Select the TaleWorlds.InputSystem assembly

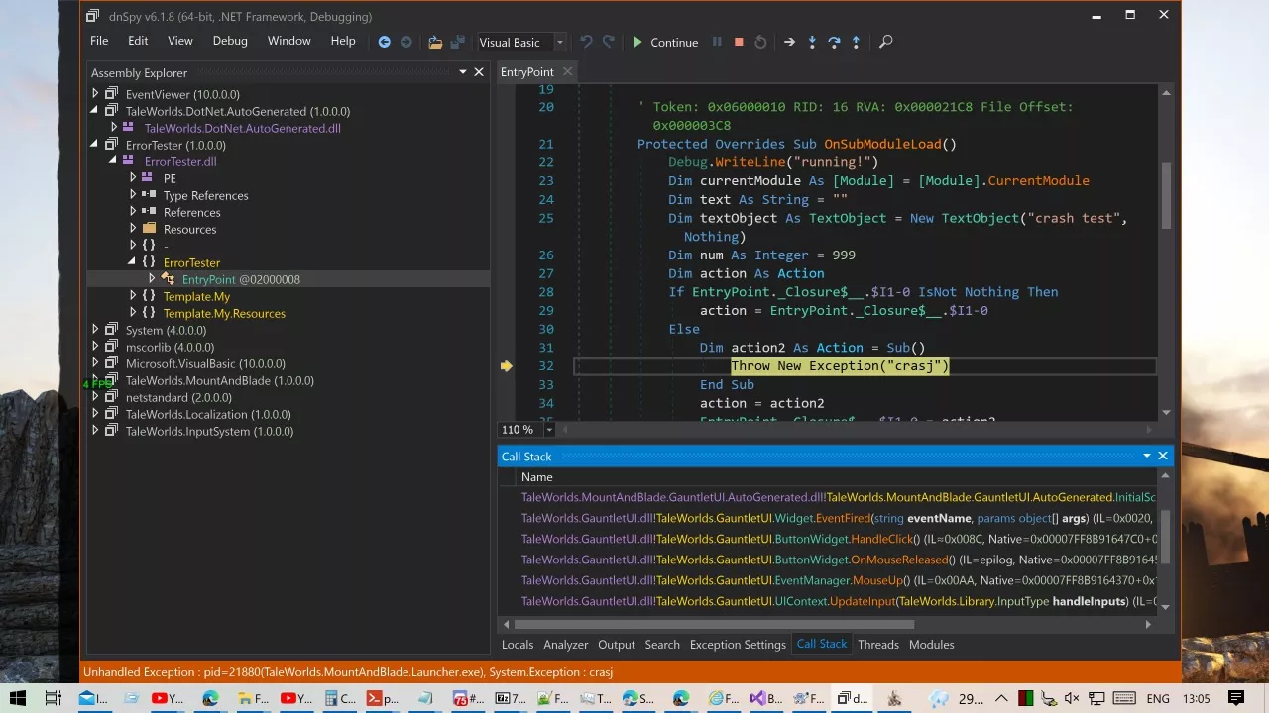point(209,431)
